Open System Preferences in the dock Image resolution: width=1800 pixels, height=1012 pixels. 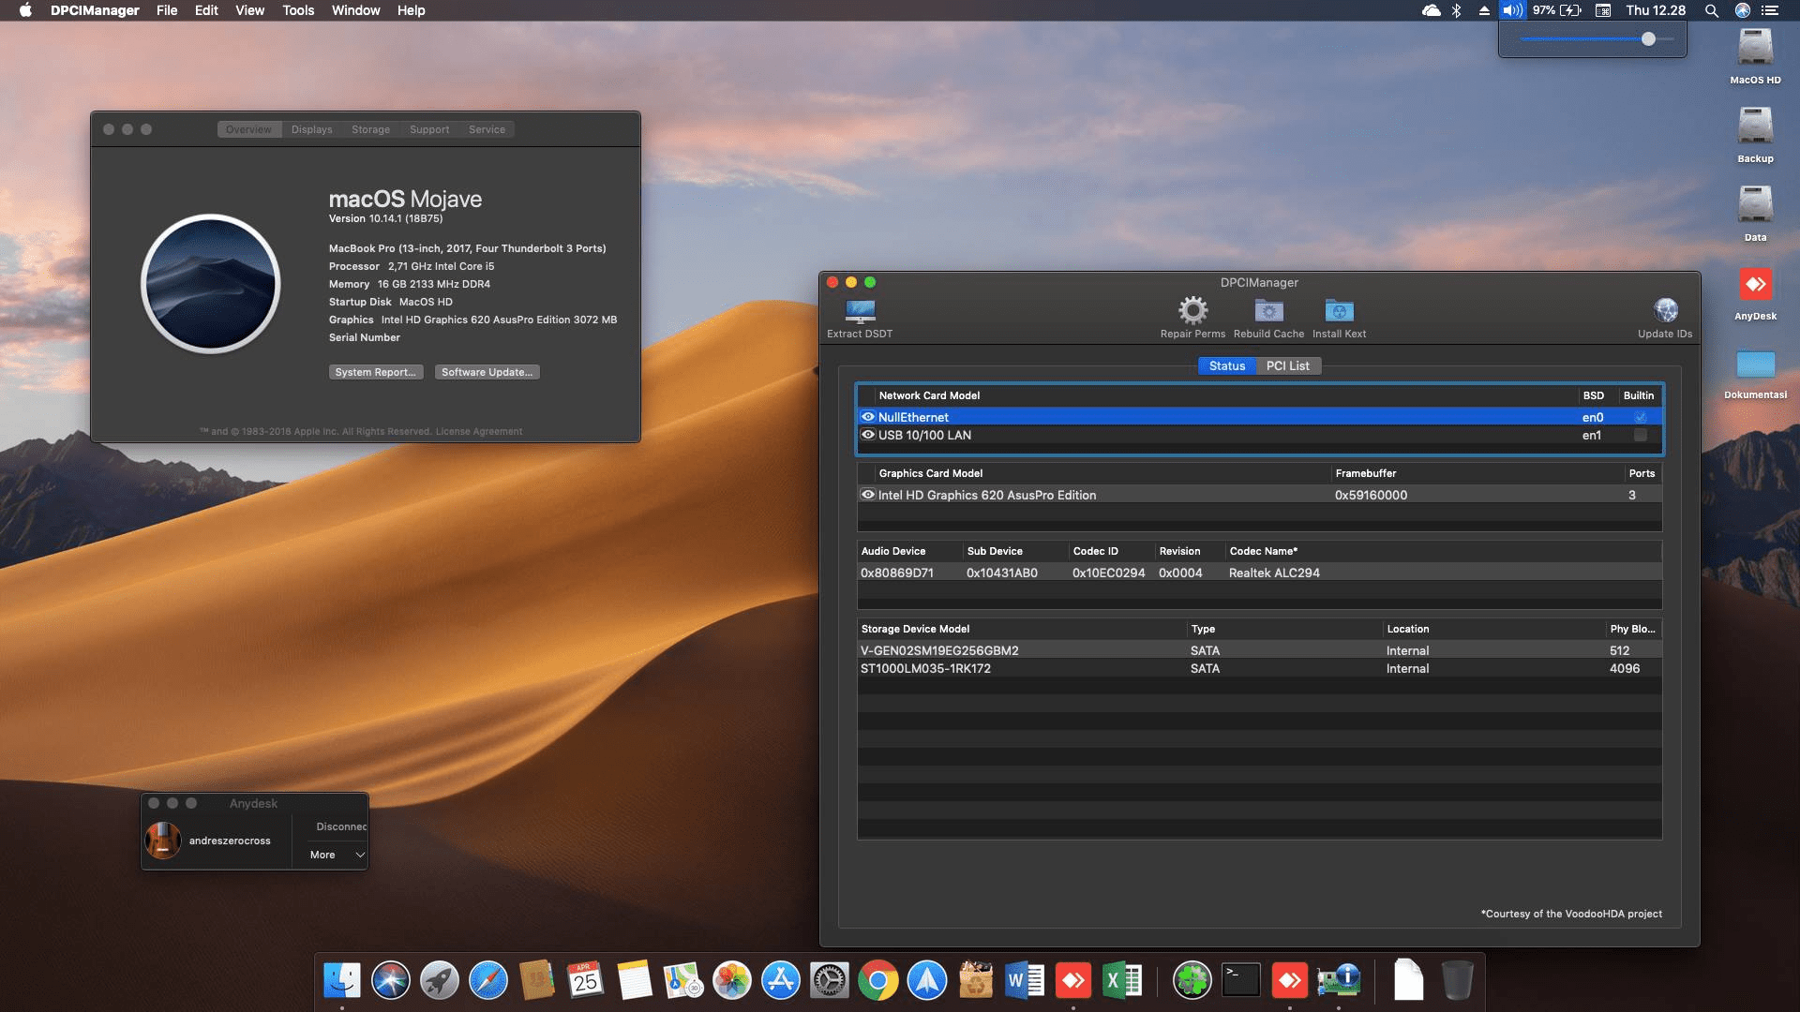click(x=830, y=981)
